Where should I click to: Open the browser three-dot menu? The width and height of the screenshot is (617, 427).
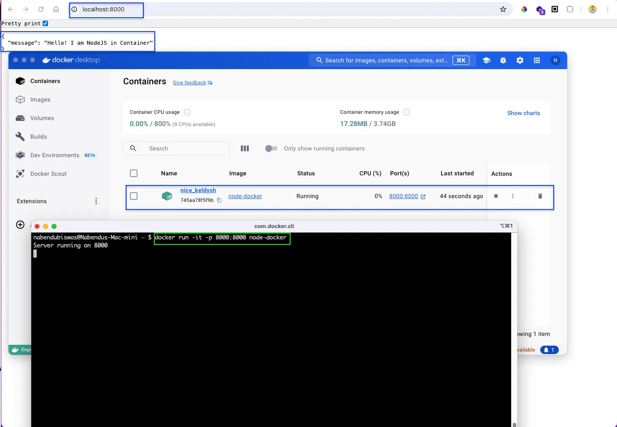point(608,9)
